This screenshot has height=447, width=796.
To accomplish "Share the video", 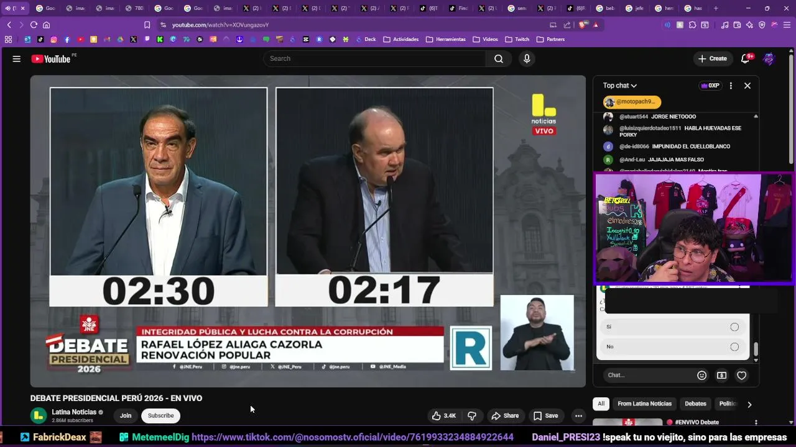I will coord(504,416).
